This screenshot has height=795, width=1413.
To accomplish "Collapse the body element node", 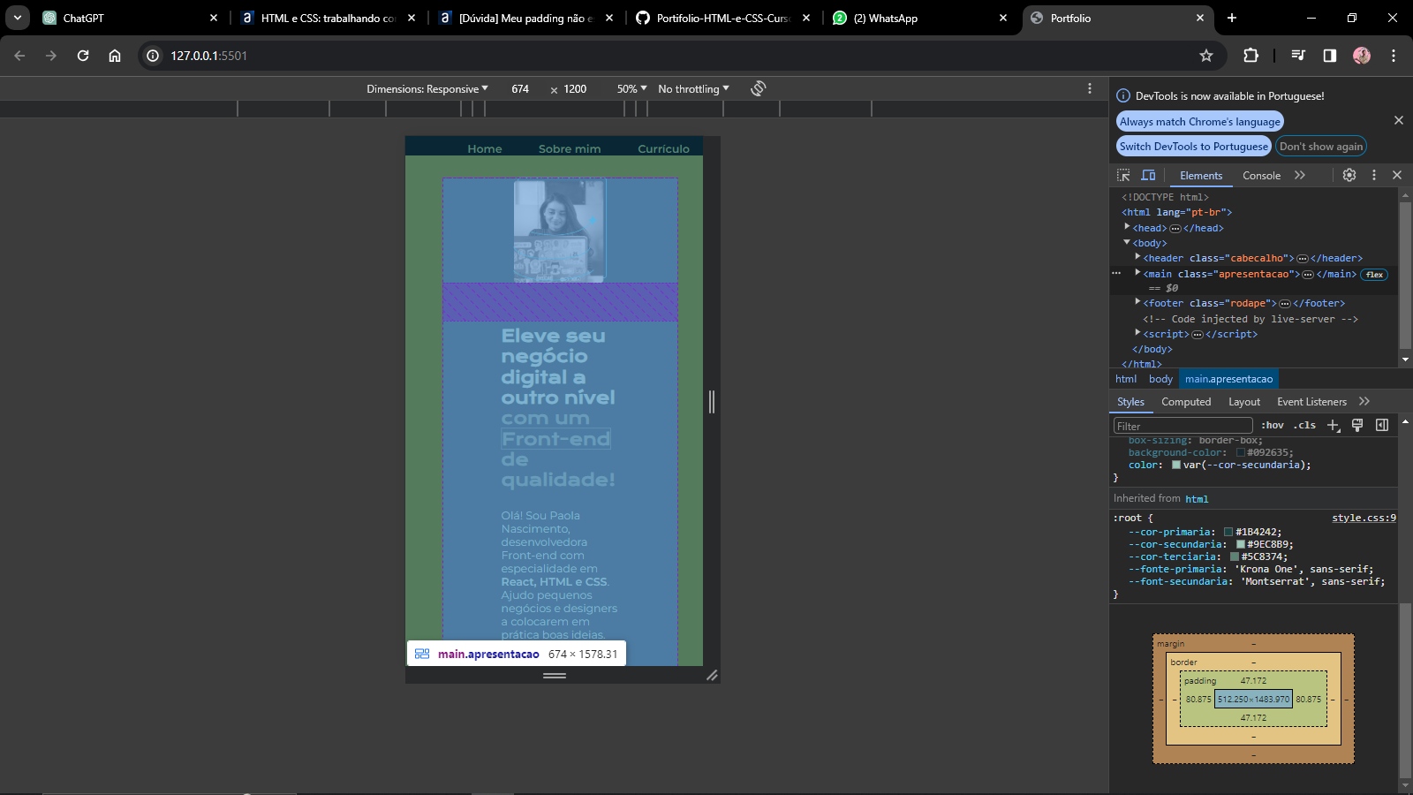I will click(x=1127, y=242).
